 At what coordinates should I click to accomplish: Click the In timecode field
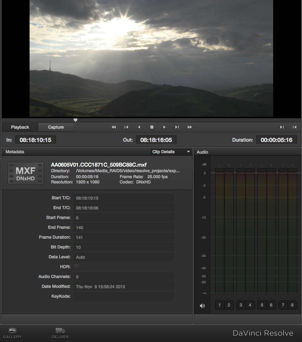pyautogui.click(x=35, y=140)
